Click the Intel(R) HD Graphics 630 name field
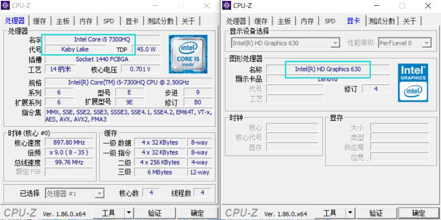The image size is (441, 220). point(328,69)
